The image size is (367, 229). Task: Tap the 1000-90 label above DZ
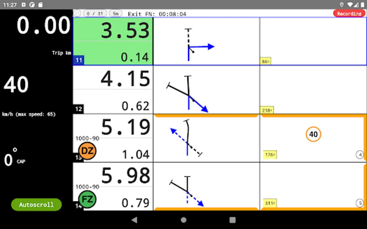(x=87, y=138)
